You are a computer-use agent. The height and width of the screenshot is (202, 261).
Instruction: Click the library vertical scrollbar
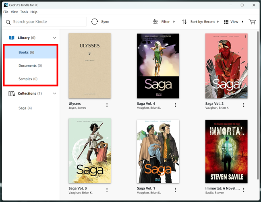[258, 106]
